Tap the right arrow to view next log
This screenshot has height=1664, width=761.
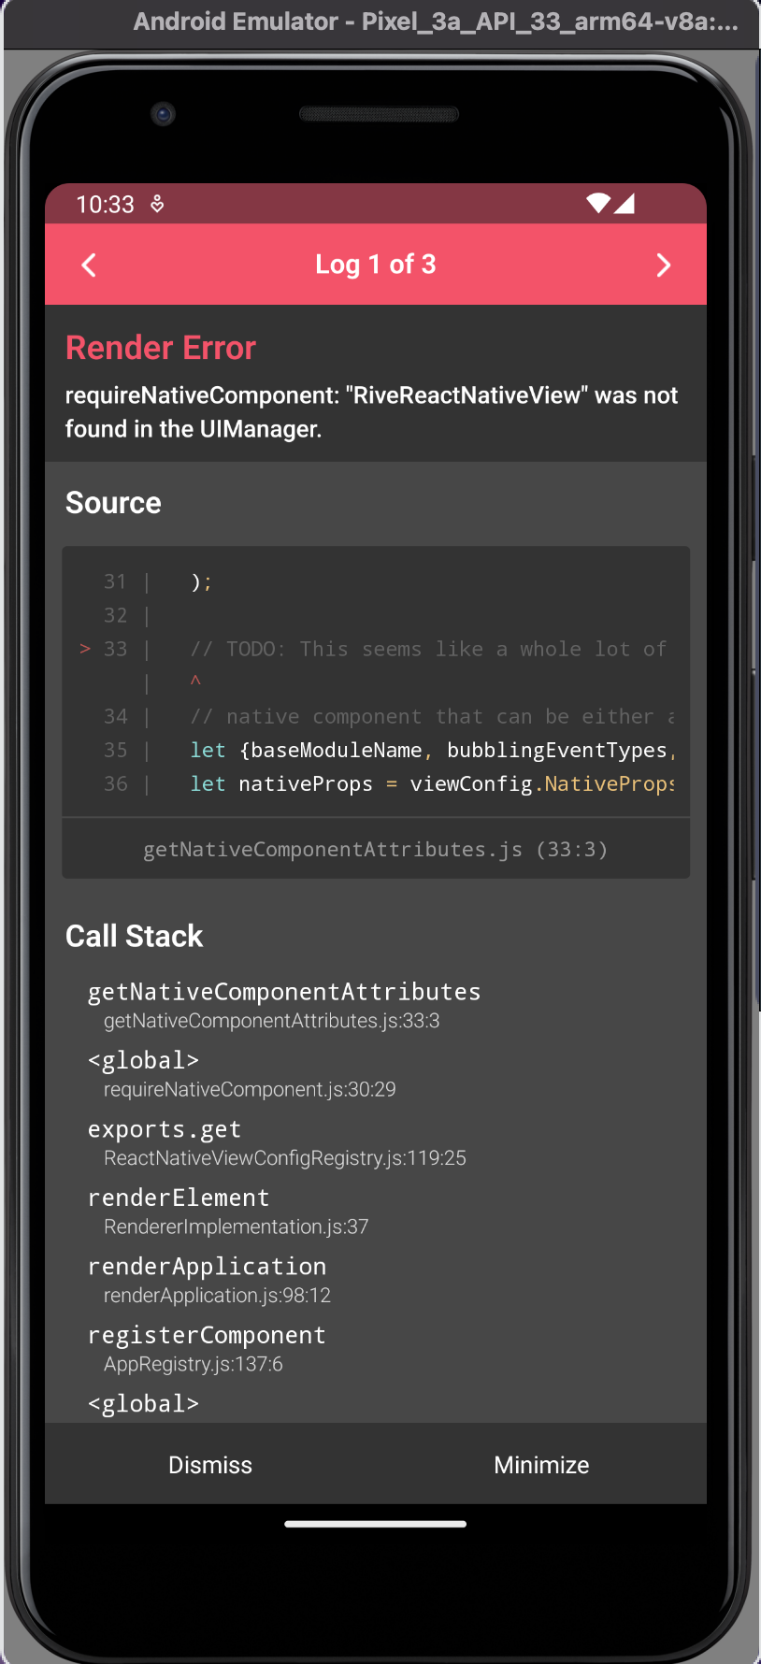click(x=664, y=265)
